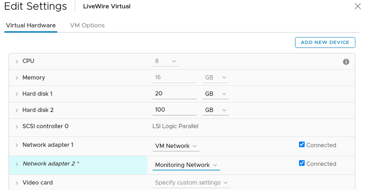Viewport: 365px width, 190px height.
Task: Click the Network adapter 2 label
Action: [x=51, y=164]
